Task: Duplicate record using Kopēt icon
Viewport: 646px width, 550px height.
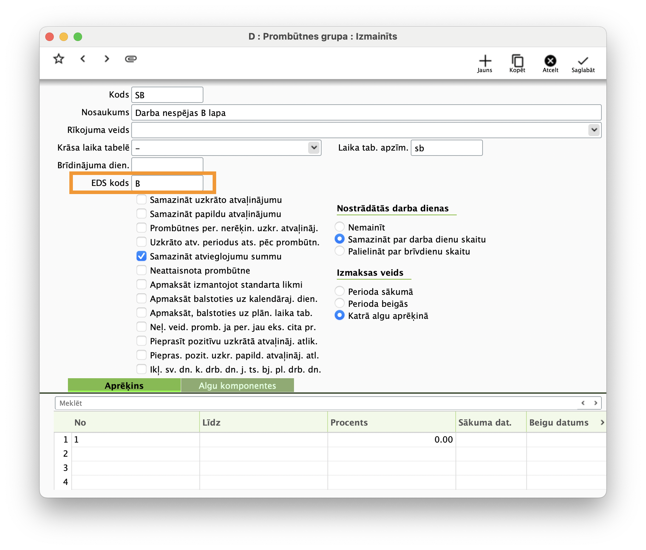Action: [x=517, y=63]
